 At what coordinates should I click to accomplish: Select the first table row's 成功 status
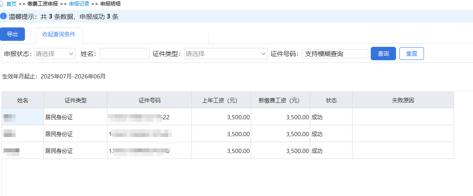pos(317,117)
